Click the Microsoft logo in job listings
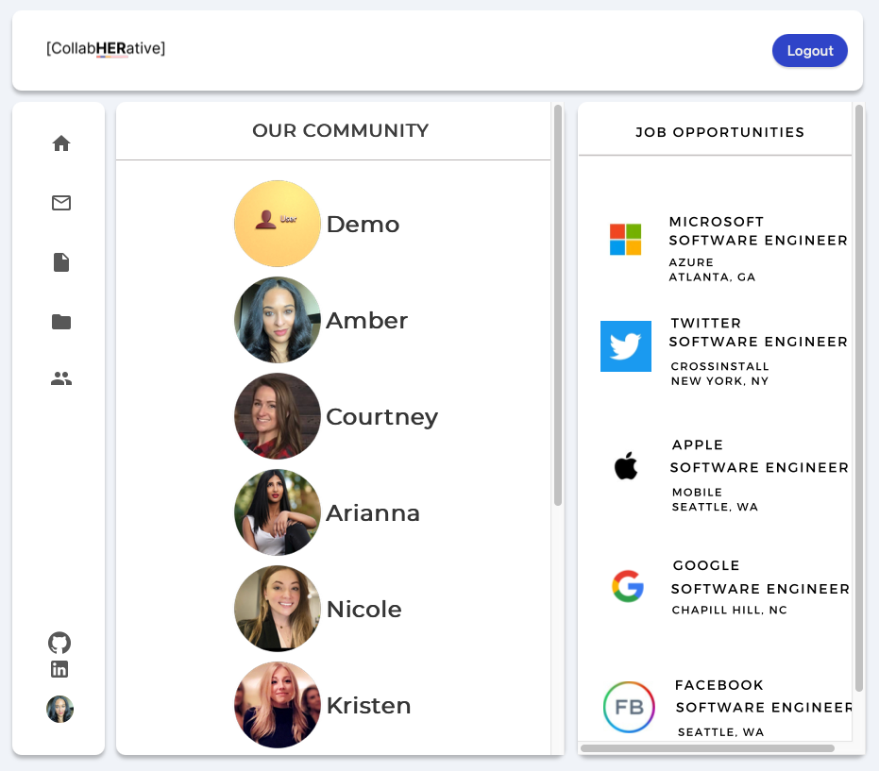 pos(623,240)
